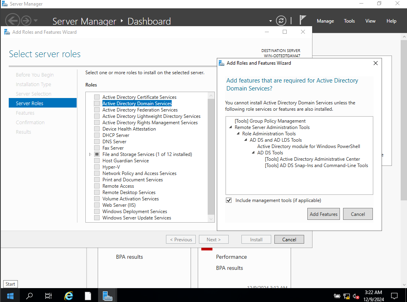Cancel the Add features dialog
Screen dimensions: 407x302
358,214
